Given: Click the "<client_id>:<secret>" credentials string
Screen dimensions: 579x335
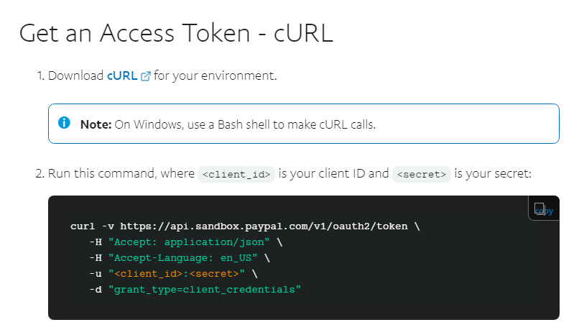Looking at the screenshot, I should pos(177,274).
